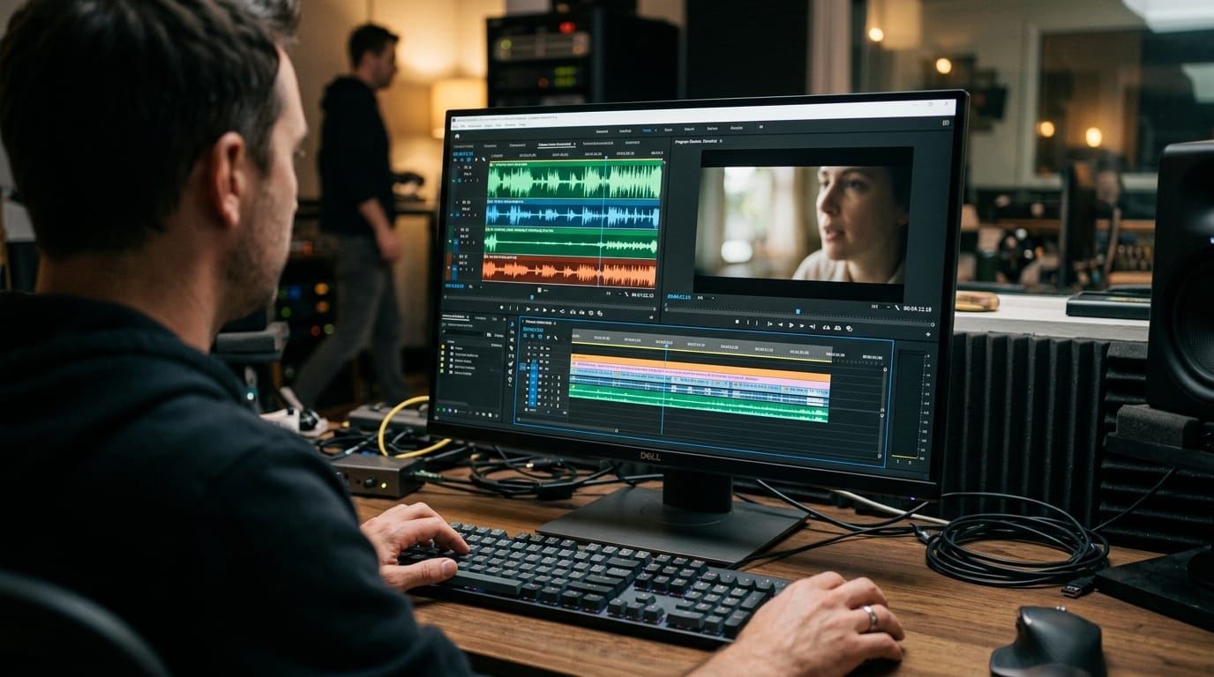Image resolution: width=1214 pixels, height=677 pixels.
Task: Step forward one frame in Source monitor
Action: click(553, 310)
